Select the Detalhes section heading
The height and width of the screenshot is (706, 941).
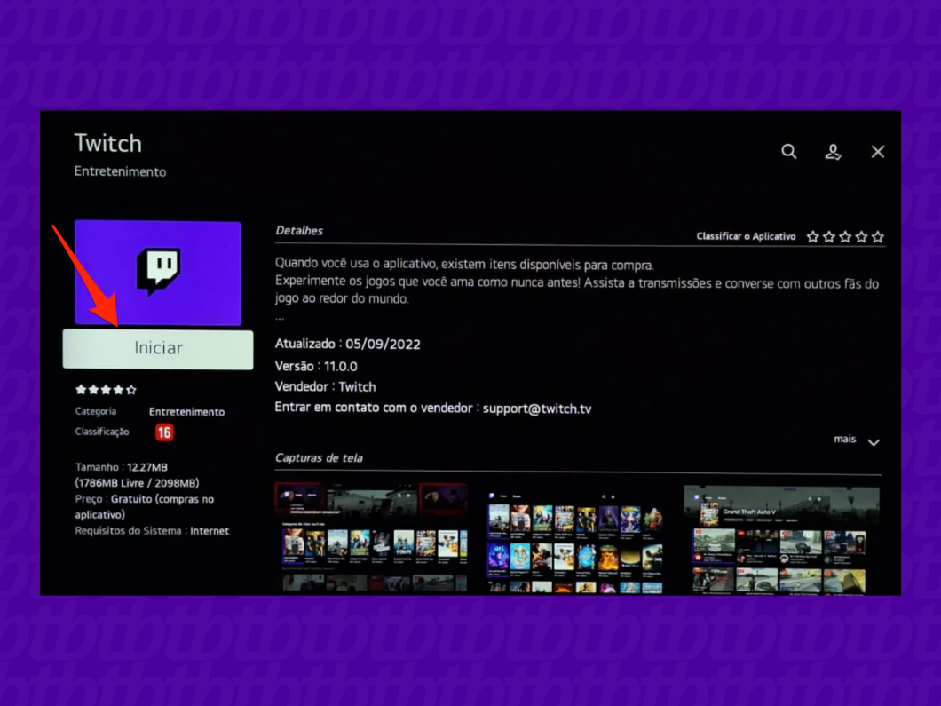coord(299,231)
